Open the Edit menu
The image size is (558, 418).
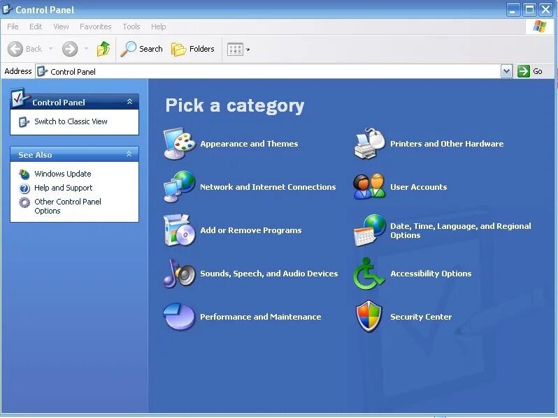[x=36, y=27]
